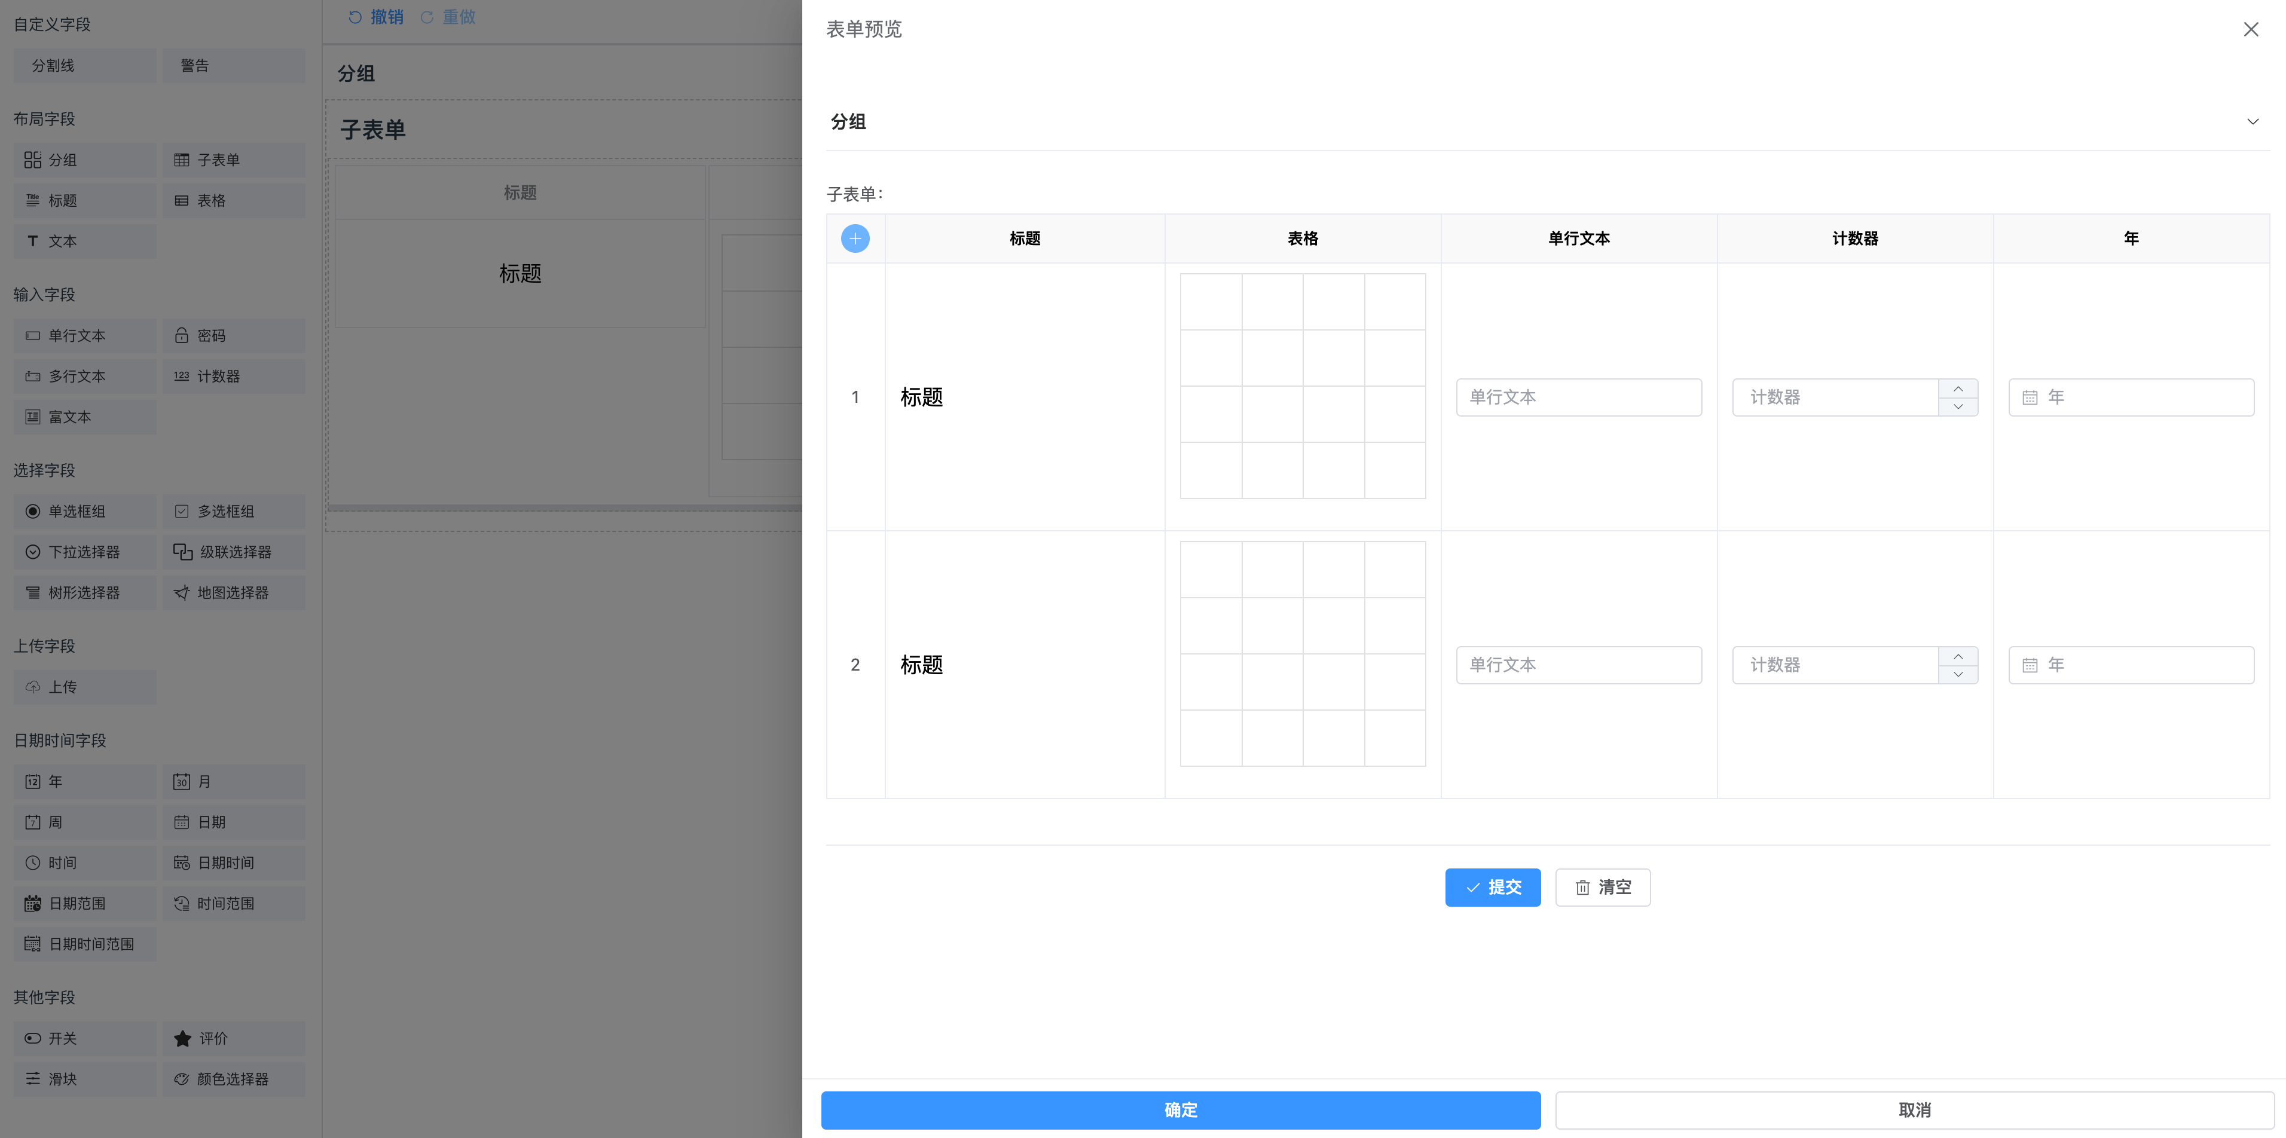Click the 年 column header

[x=2131, y=238]
